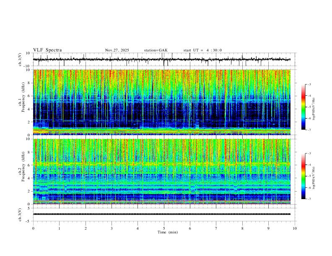This screenshot has height=256, width=332.
Task: Click the ch.3 flat signal trace
Action: (x=162, y=214)
